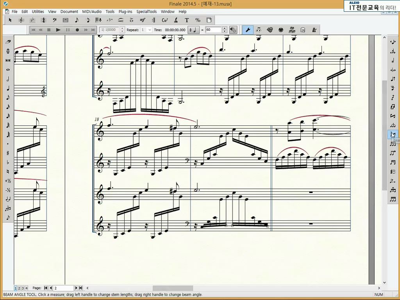
Task: Open the HyperScribe microphone tool
Action: coord(98,20)
